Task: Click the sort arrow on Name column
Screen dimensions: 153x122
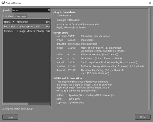Action: pos(14,22)
